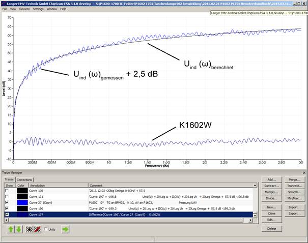
Task: Click the Subtract... button
Action: point(272,186)
